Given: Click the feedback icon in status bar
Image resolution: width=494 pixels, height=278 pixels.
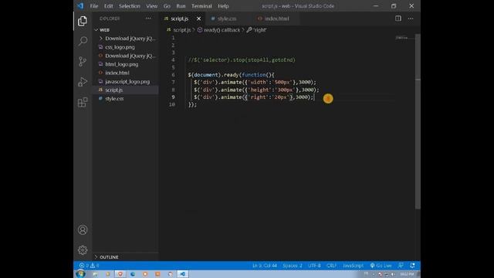Looking at the screenshot, I should pyautogui.click(x=401, y=266).
